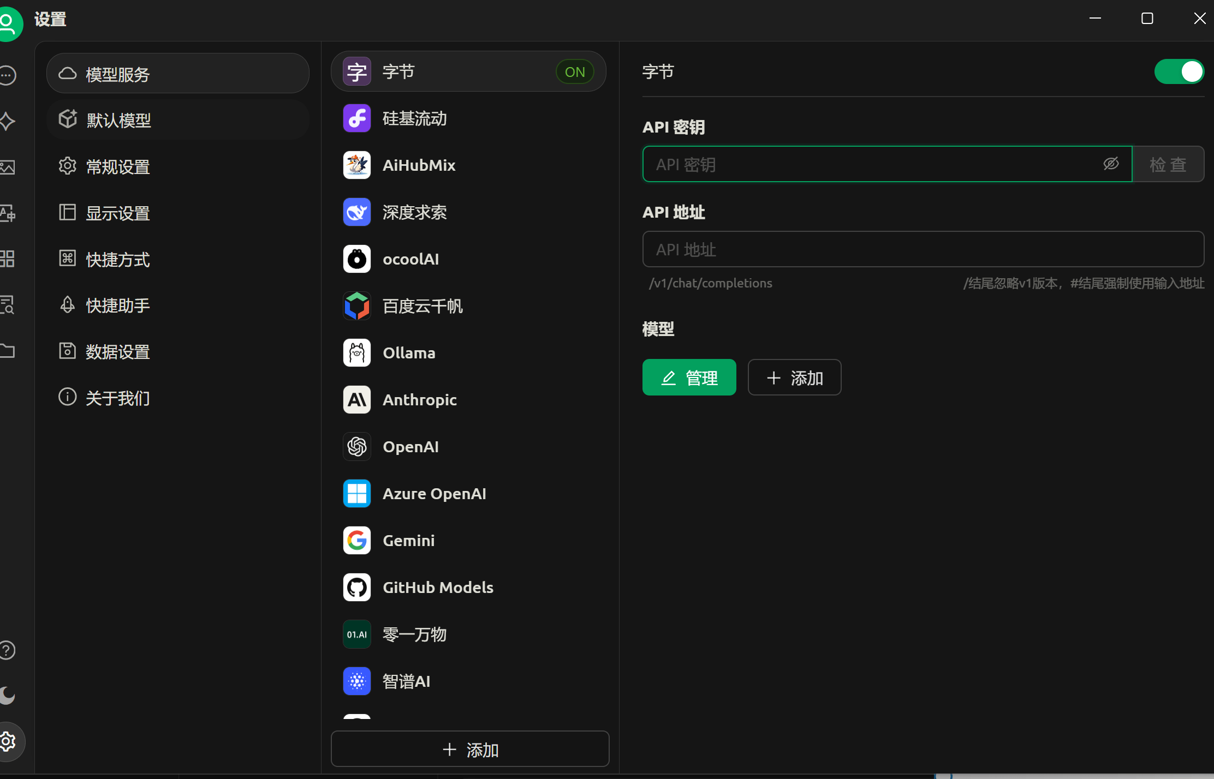Open 显示设置 settings section
Viewport: 1214px width, 779px height.
tap(178, 213)
